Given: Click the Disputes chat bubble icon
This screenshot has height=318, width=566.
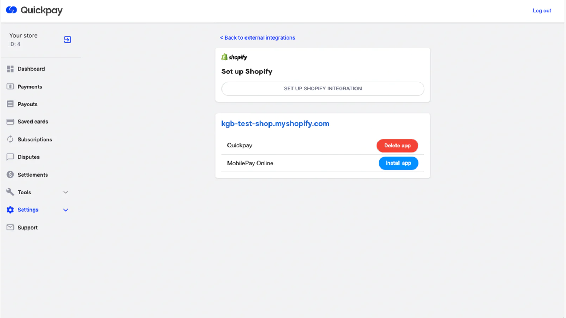Looking at the screenshot, I should (10, 157).
